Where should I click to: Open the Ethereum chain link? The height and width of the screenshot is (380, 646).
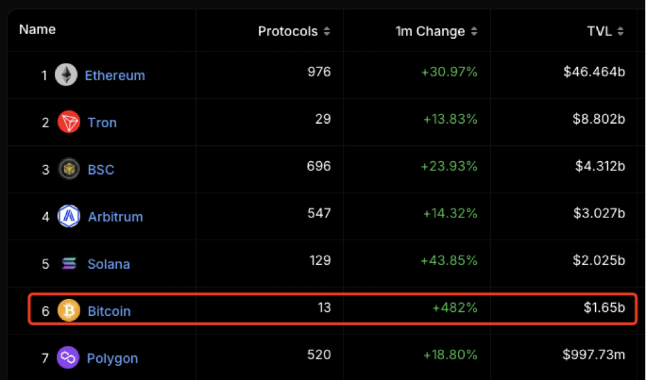(115, 76)
